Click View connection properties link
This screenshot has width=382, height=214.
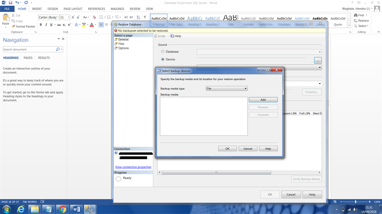[x=133, y=167]
